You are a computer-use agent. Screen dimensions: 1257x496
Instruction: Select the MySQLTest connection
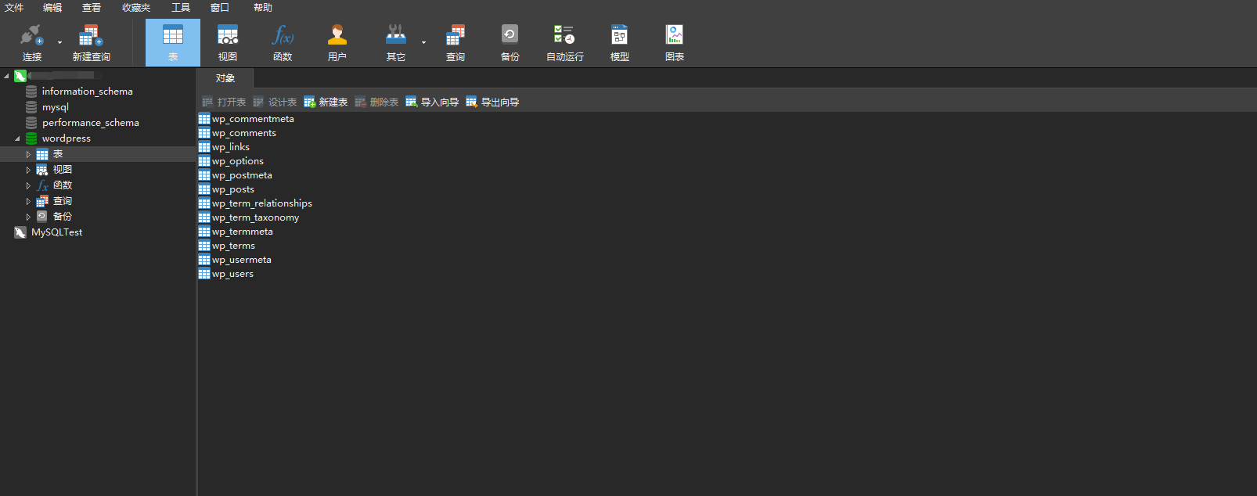tap(56, 232)
